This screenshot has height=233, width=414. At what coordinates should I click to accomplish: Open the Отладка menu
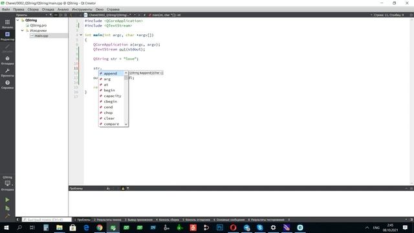click(48, 9)
